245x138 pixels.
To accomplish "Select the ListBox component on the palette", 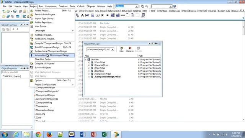I will (113, 15).
